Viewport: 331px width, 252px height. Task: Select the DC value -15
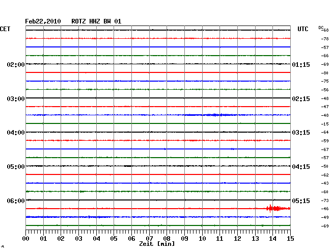(325, 124)
